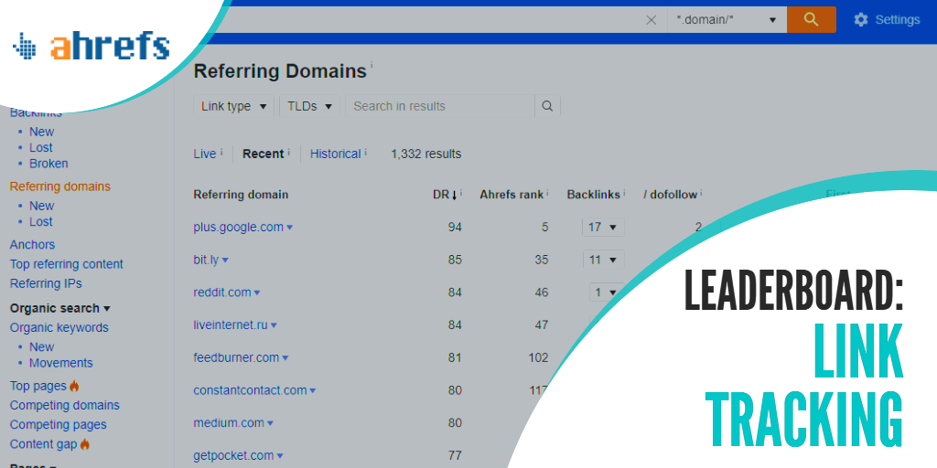Image resolution: width=937 pixels, height=468 pixels.
Task: Open dropdown arrow next to medium.com
Action: point(270,423)
